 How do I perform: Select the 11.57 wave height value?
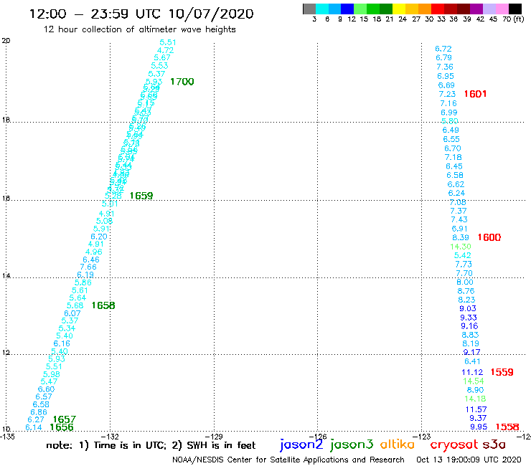click(x=476, y=409)
